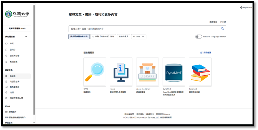Click the search magnifier icon in search box
This screenshot has width=258, height=130.
point(222,29)
